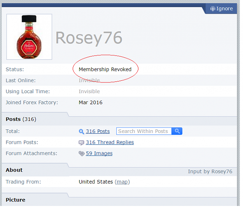Click the paperclip icon beside 59 Images
The image size is (243, 207).
[x=81, y=154]
